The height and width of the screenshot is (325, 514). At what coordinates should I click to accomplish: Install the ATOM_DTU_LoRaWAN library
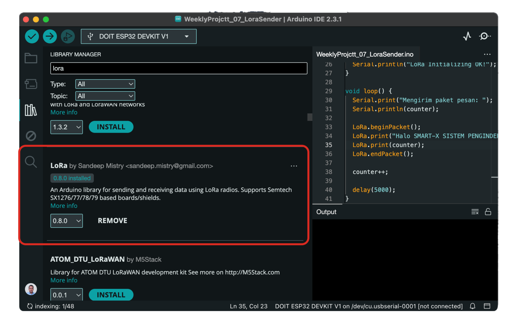click(x=111, y=295)
